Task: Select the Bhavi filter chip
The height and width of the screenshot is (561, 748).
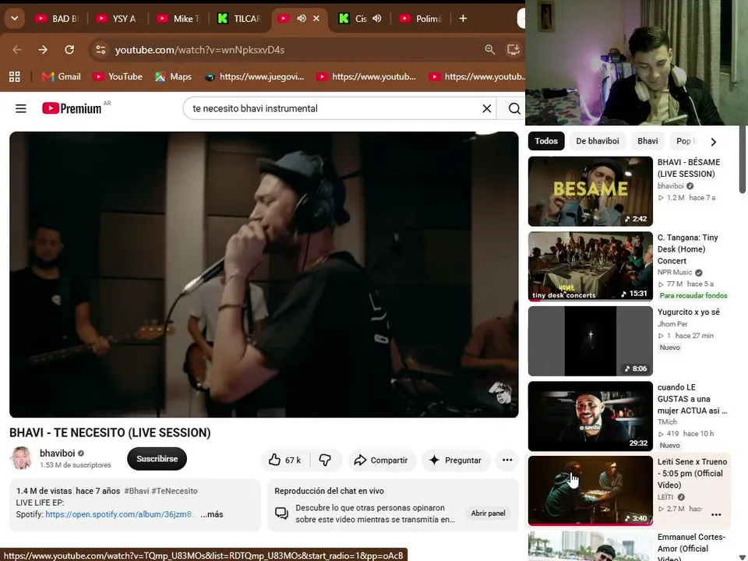Action: click(x=647, y=141)
